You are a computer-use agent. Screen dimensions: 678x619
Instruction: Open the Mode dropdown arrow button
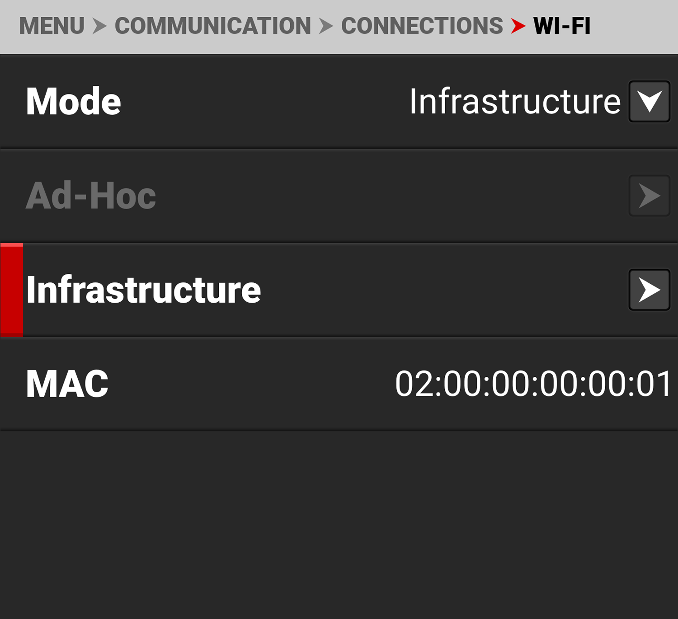[649, 102]
